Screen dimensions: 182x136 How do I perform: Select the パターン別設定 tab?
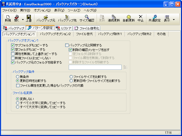click(x=40, y=28)
